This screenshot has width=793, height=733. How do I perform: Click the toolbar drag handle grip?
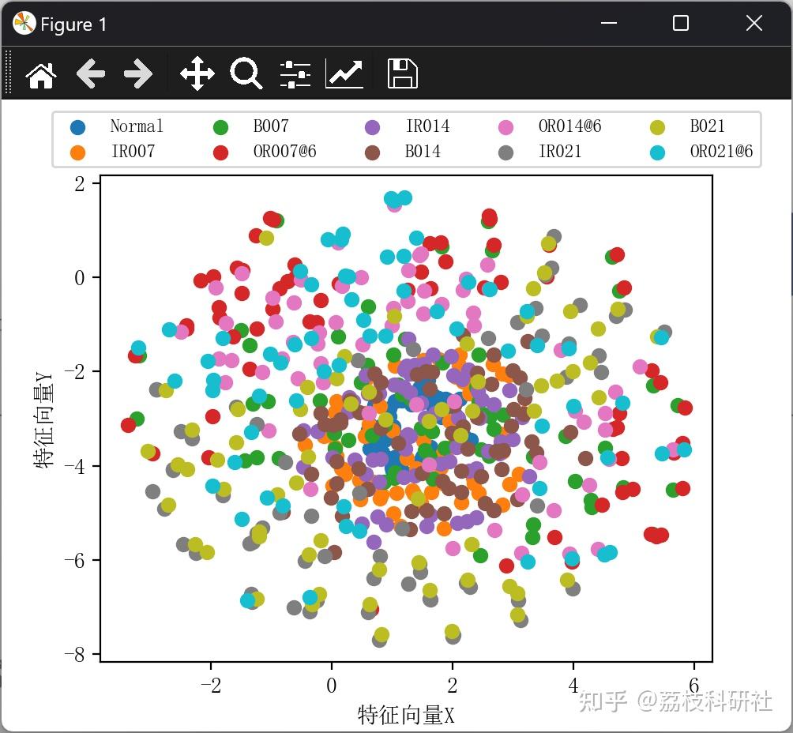point(8,73)
